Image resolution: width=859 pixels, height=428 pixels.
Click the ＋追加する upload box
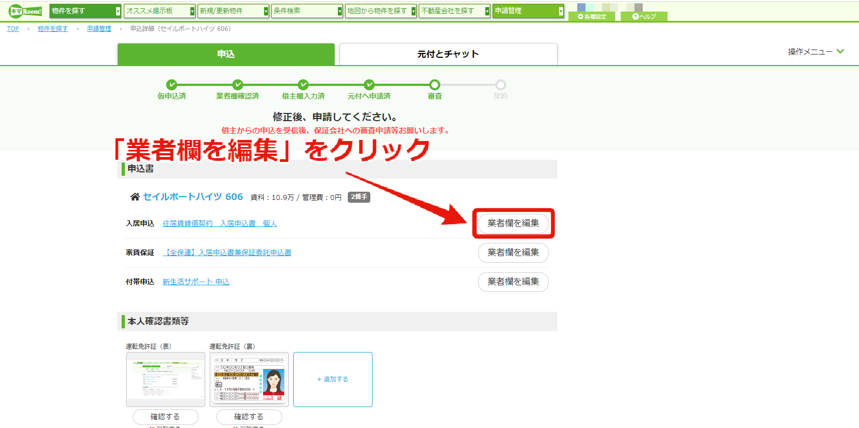(x=333, y=380)
